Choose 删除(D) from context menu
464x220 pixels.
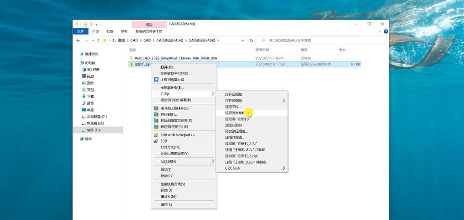167,190
